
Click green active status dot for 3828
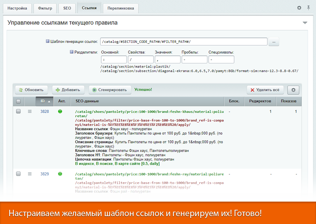click(60, 111)
